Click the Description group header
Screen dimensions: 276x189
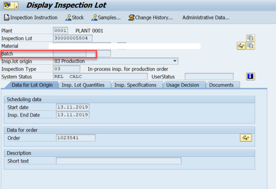pyautogui.click(x=130, y=153)
